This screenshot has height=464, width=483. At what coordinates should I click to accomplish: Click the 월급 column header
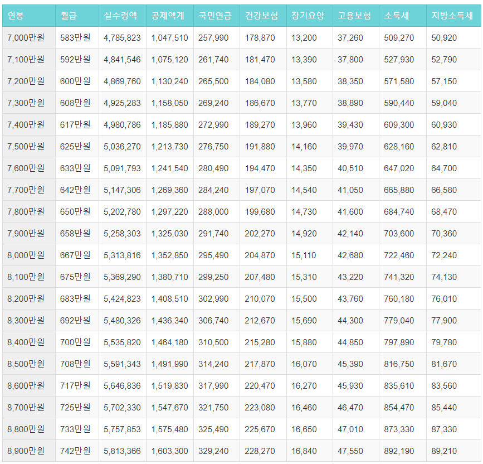coord(77,16)
